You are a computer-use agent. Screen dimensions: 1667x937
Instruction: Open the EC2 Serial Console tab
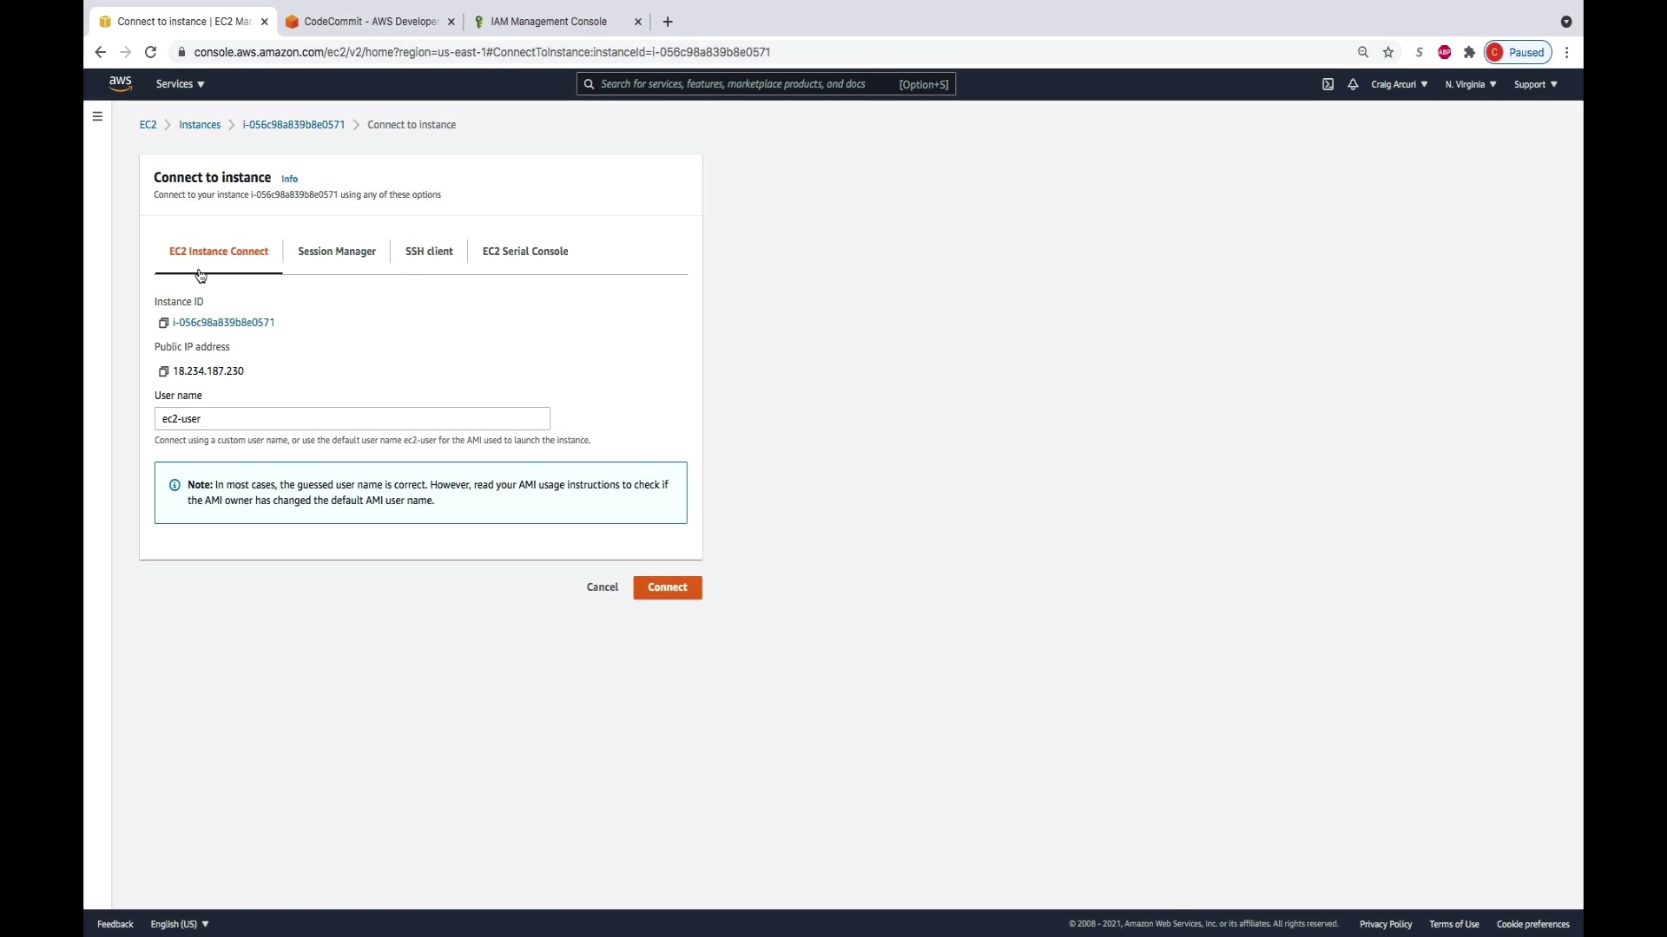[525, 252]
